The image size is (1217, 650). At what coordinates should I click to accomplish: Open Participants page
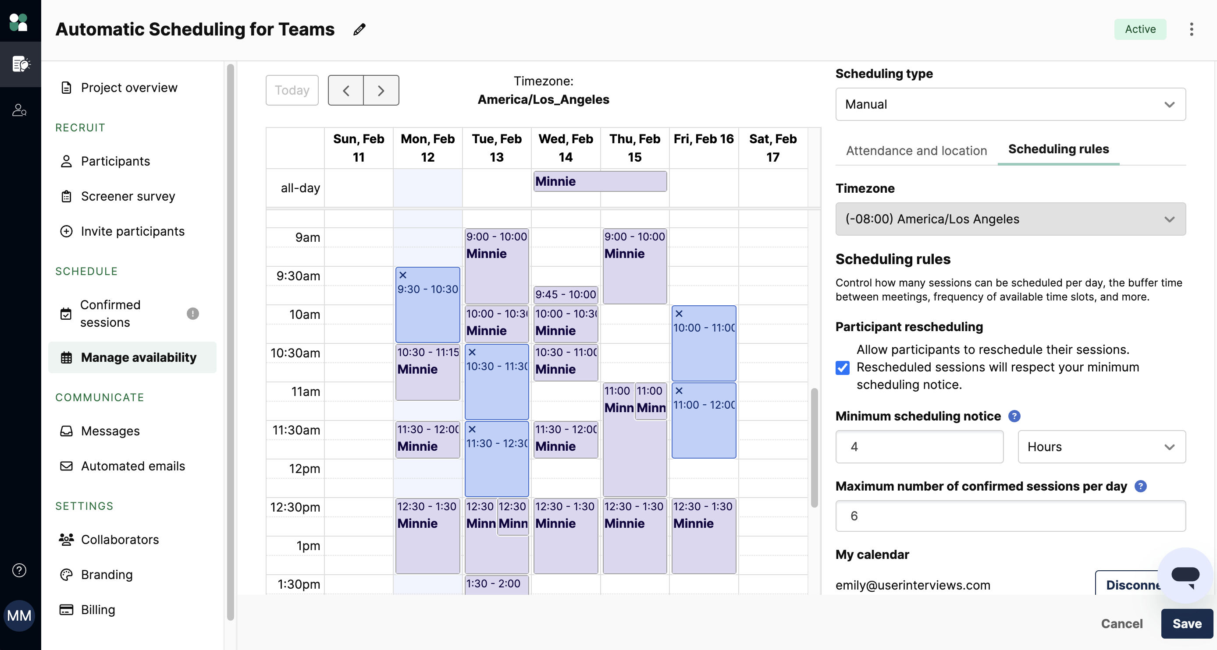point(115,162)
